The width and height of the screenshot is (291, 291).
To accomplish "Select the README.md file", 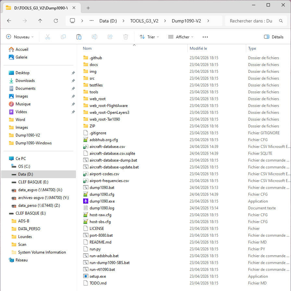I will (100, 242).
